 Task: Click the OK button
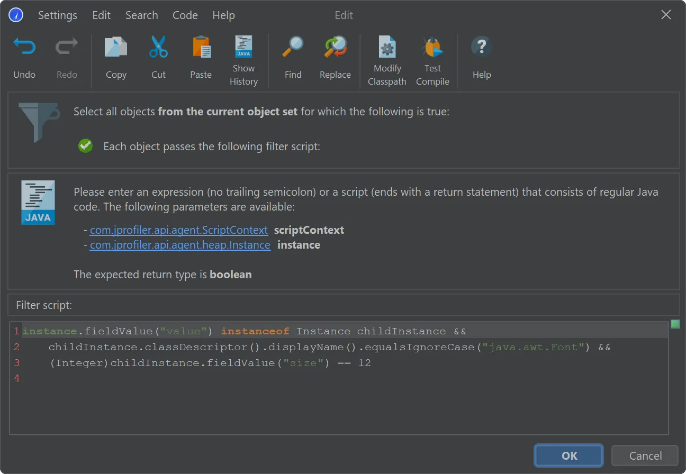569,455
